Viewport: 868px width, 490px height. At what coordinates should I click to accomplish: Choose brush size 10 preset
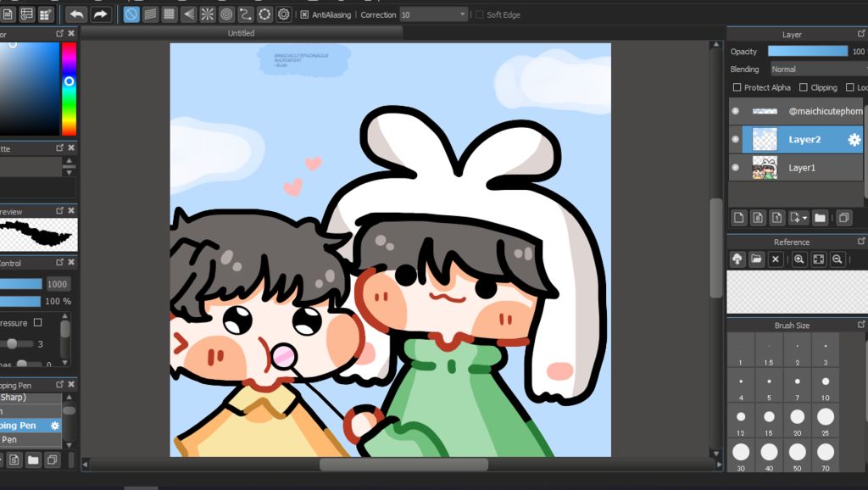pos(826,386)
